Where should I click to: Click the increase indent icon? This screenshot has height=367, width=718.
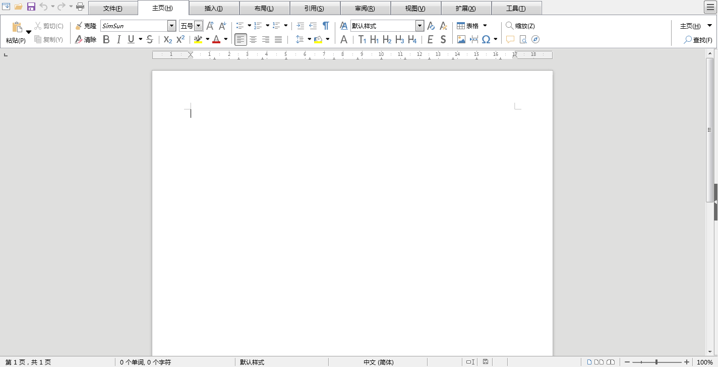pyautogui.click(x=301, y=26)
